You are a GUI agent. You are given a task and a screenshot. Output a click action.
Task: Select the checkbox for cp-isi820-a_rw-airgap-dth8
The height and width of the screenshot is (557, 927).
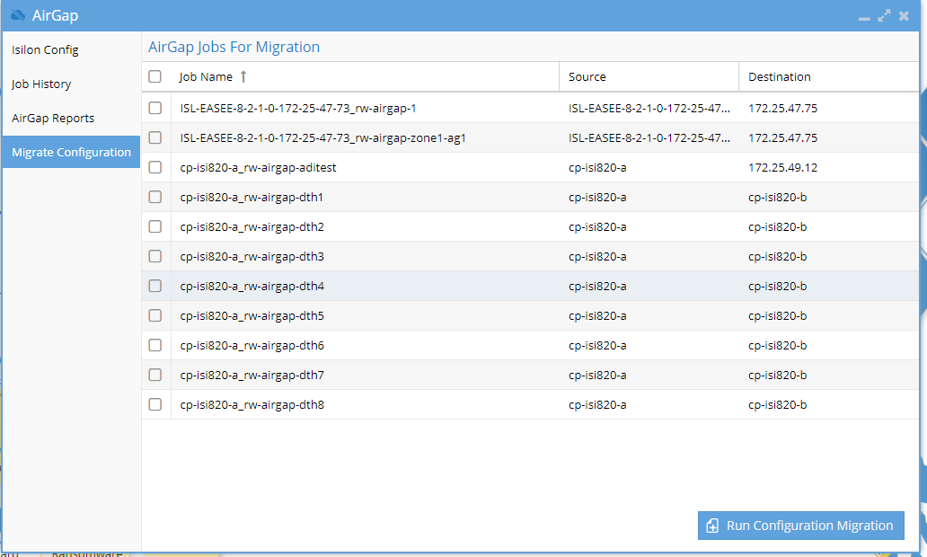coord(154,404)
